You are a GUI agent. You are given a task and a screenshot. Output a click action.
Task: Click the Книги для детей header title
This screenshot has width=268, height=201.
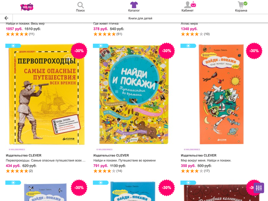click(x=140, y=18)
